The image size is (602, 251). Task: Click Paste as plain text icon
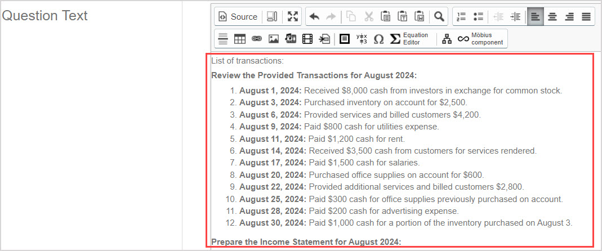pyautogui.click(x=403, y=17)
